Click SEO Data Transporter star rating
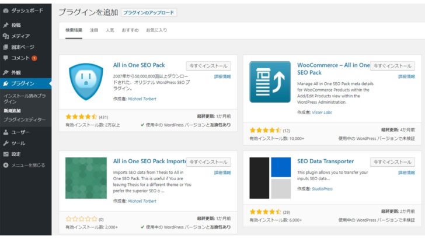The image size is (425, 239). pyautogui.click(x=265, y=212)
